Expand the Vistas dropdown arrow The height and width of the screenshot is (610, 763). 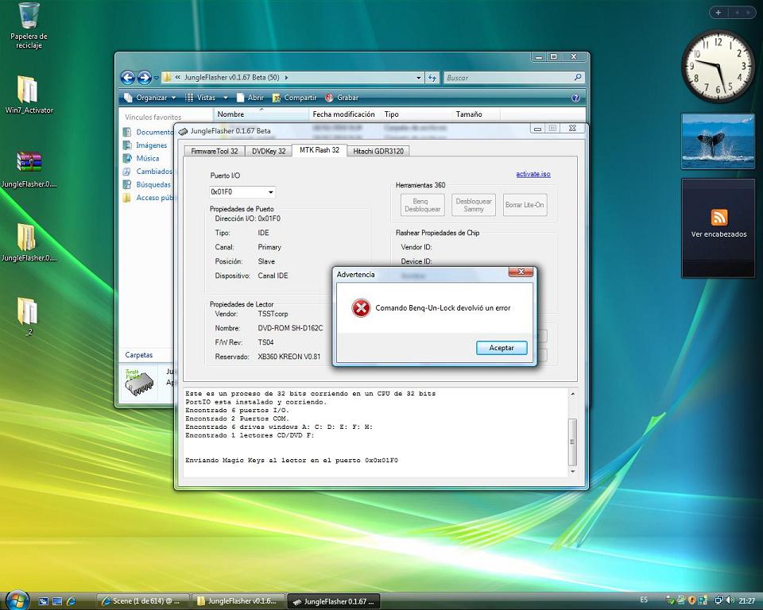click(225, 98)
